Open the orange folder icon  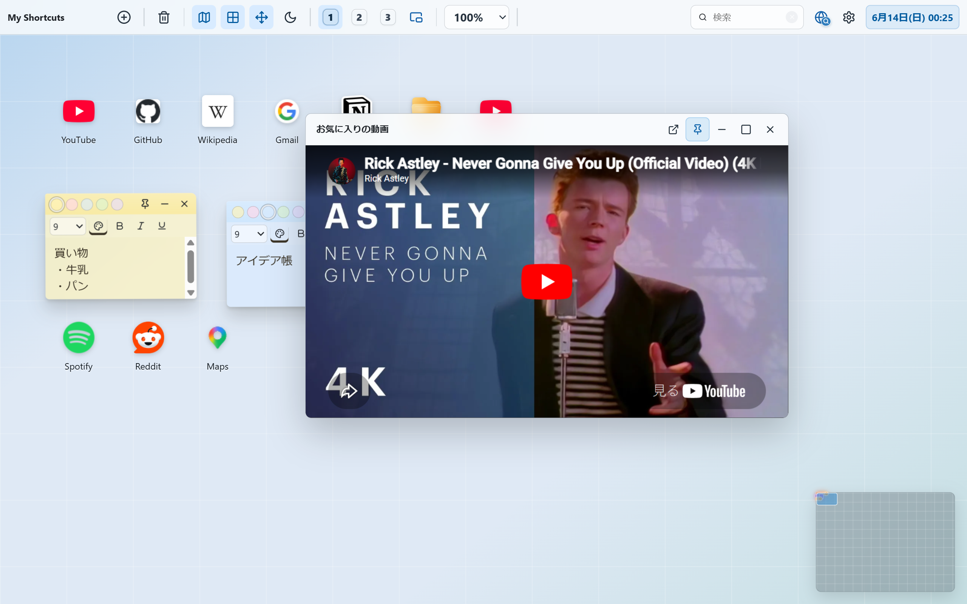point(426,105)
